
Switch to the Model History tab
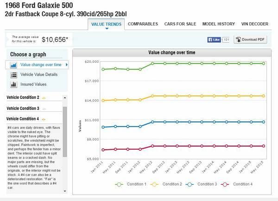[x=219, y=24]
